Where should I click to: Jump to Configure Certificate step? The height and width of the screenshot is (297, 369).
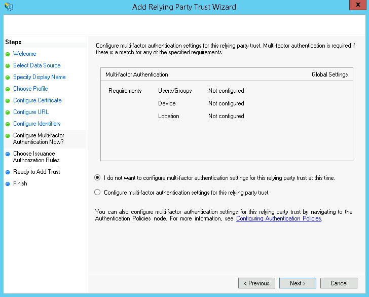38,100
